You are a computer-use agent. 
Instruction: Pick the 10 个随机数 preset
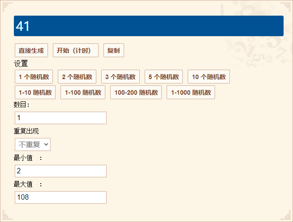click(x=209, y=77)
